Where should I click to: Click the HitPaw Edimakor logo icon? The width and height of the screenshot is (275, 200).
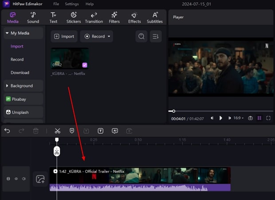click(7, 4)
